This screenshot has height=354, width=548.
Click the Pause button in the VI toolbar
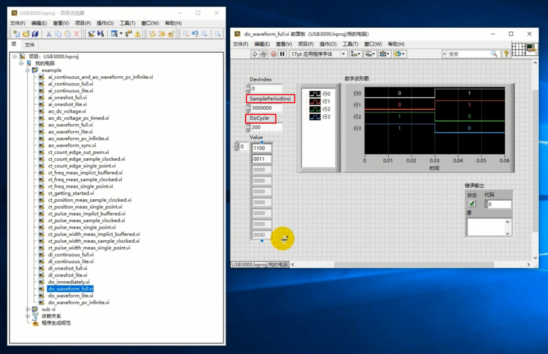click(x=282, y=54)
